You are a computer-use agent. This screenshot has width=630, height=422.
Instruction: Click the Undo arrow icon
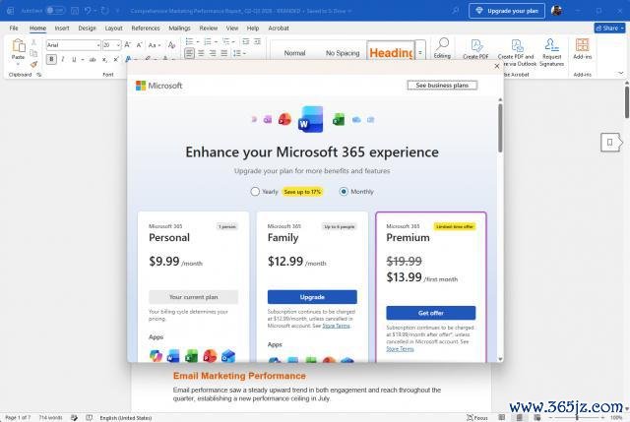coord(88,11)
